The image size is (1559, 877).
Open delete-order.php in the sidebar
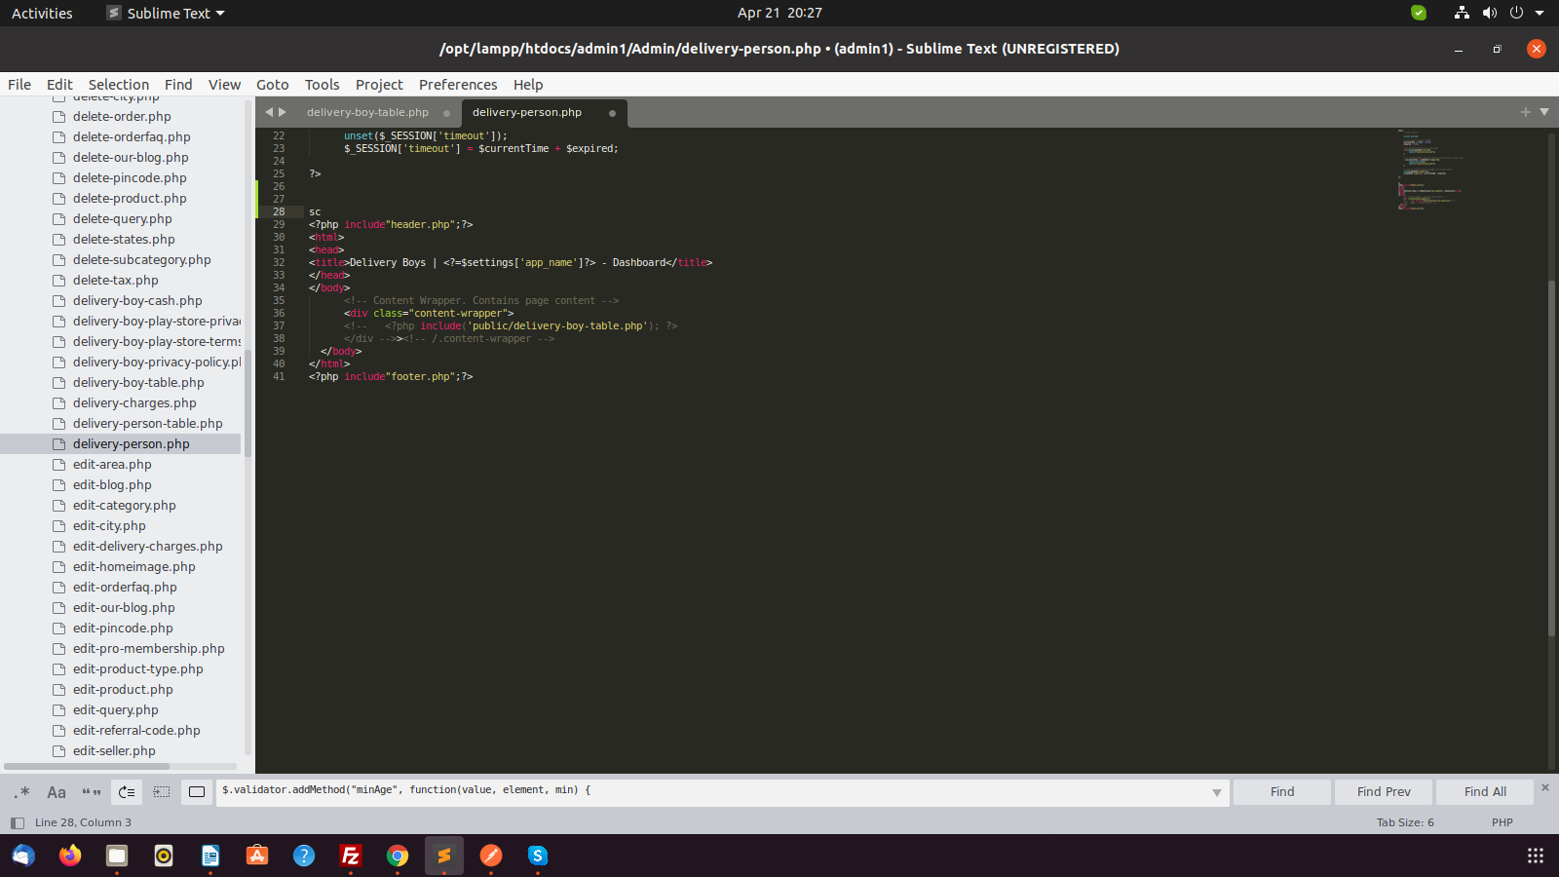(x=122, y=116)
